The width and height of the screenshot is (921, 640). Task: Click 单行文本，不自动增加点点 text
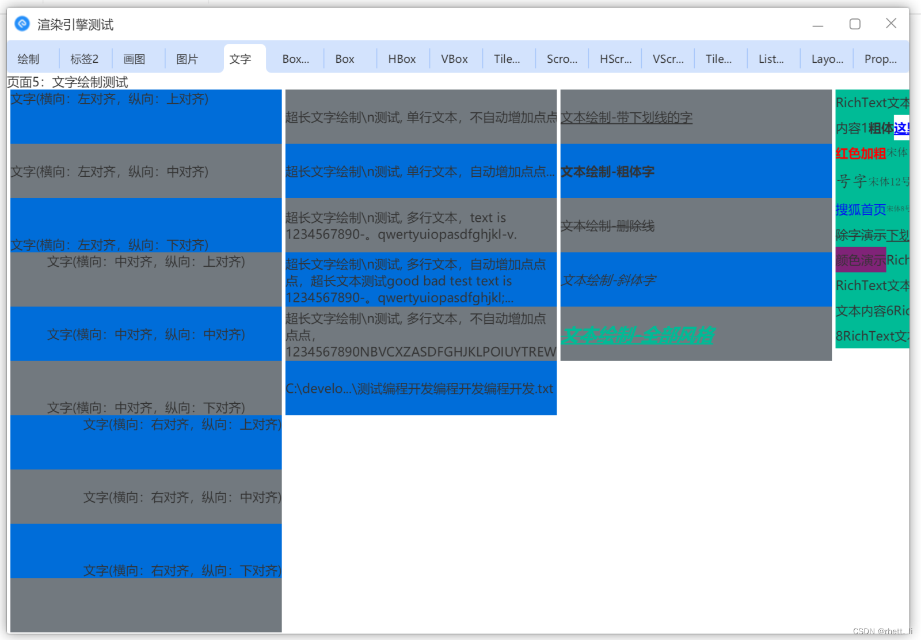pos(421,116)
